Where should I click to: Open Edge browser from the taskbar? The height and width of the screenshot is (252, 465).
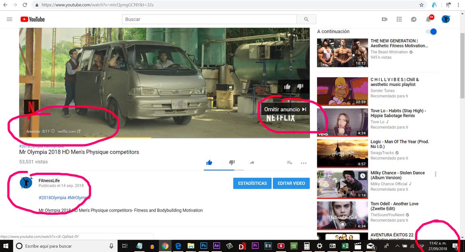[178, 246]
